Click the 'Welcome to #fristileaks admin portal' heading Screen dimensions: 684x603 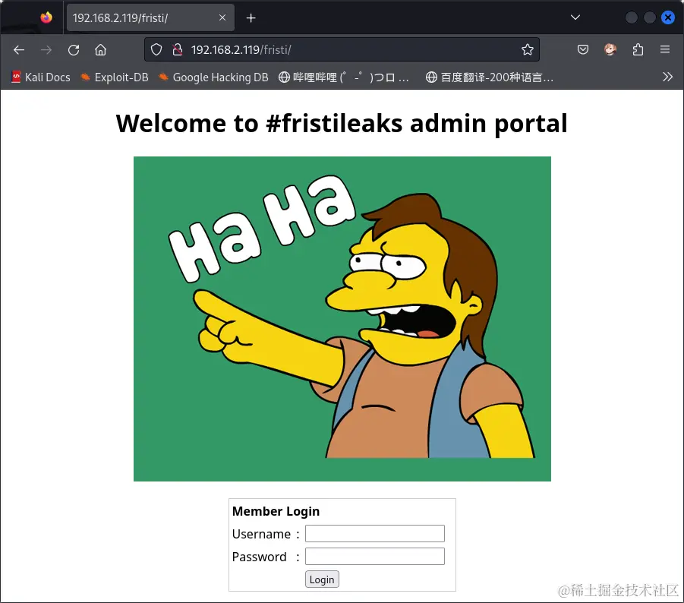pyautogui.click(x=342, y=124)
